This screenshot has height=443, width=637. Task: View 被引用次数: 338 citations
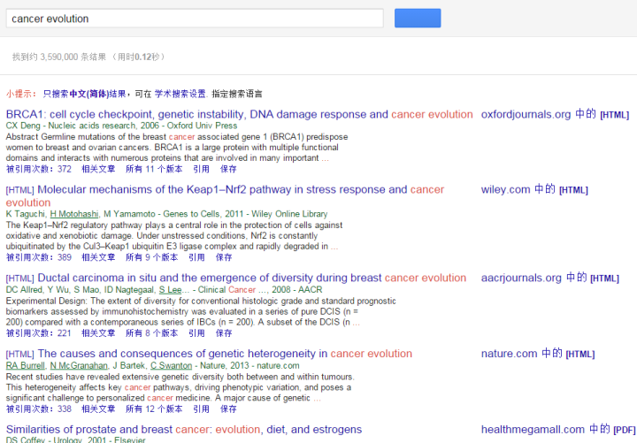click(x=39, y=409)
